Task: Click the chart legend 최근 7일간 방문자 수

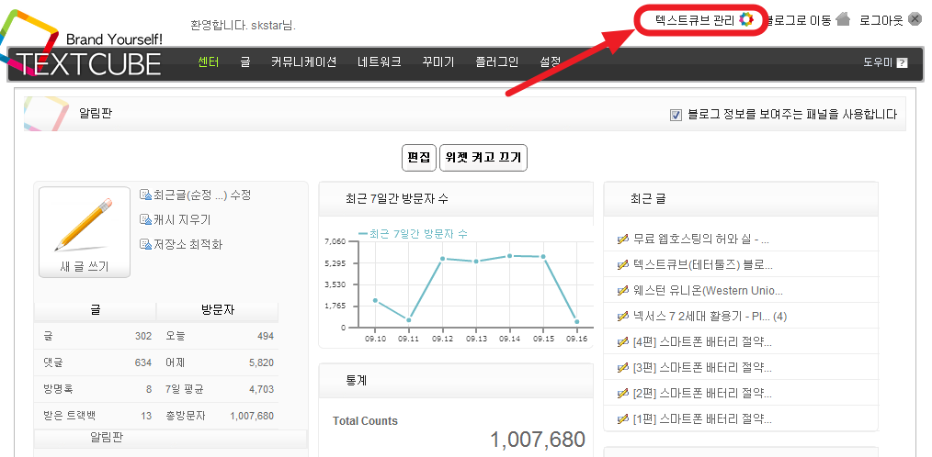Action: point(413,234)
